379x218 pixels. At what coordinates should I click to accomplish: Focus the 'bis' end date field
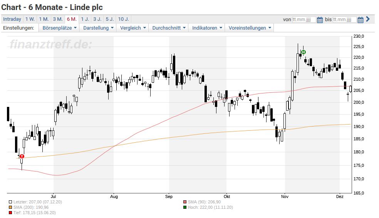(344, 20)
